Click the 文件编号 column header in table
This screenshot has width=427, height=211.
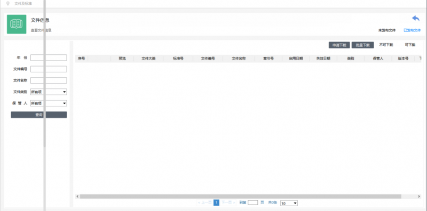point(208,58)
